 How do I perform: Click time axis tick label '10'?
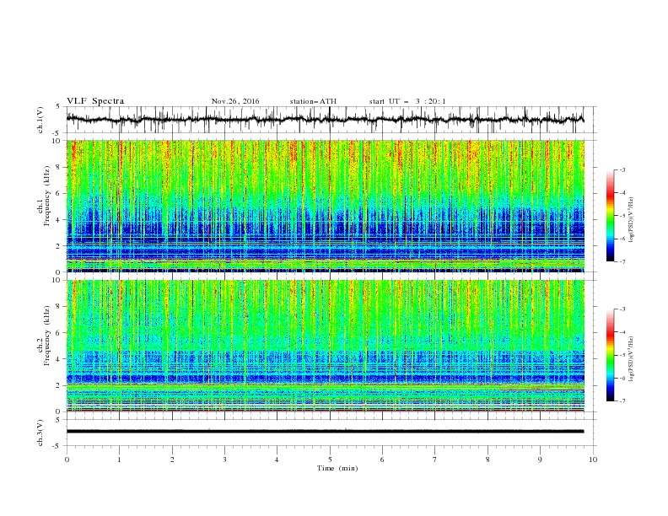[593, 460]
